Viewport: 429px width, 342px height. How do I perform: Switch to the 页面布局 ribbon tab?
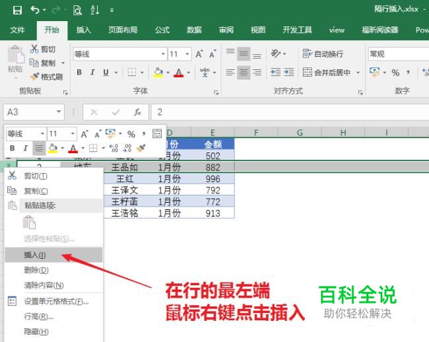(x=123, y=30)
